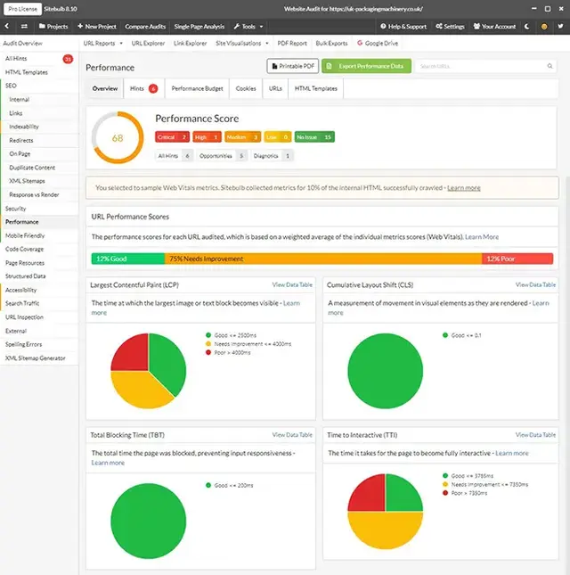This screenshot has width=570, height=575.
Task: Select the Opportunities filter
Action: tap(221, 156)
